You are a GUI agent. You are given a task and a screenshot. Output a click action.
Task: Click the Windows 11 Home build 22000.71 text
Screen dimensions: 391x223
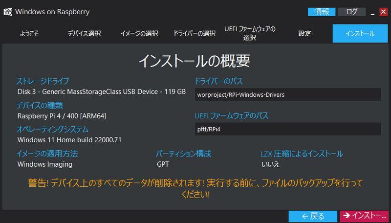[x=69, y=140]
